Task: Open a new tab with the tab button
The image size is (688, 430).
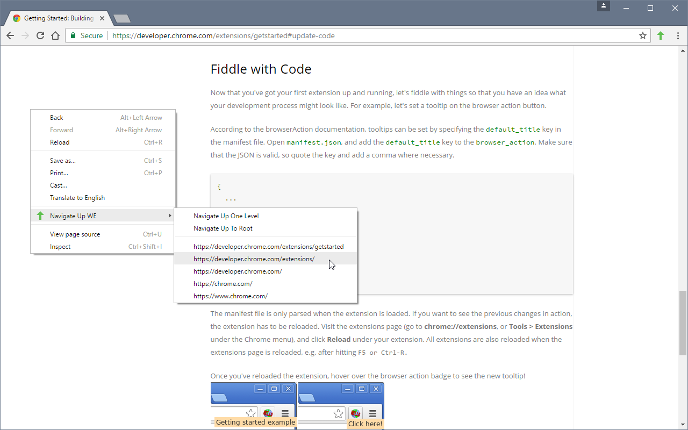Action: [x=122, y=19]
